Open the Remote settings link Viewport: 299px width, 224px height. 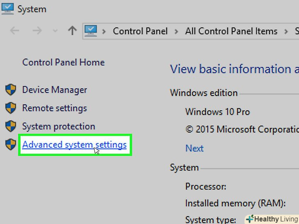pyautogui.click(x=54, y=108)
